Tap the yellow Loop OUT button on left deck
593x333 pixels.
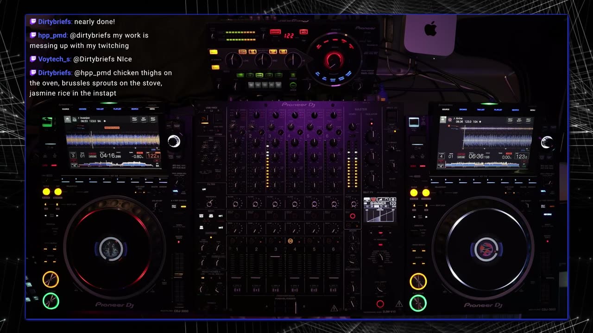coord(58,192)
